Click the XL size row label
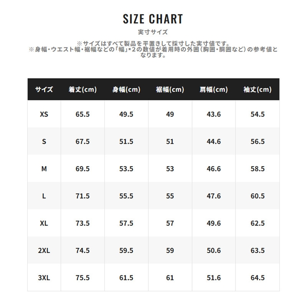 click(x=44, y=223)
